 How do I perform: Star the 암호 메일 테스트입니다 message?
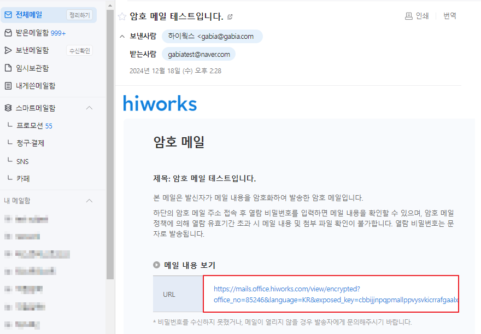[122, 16]
